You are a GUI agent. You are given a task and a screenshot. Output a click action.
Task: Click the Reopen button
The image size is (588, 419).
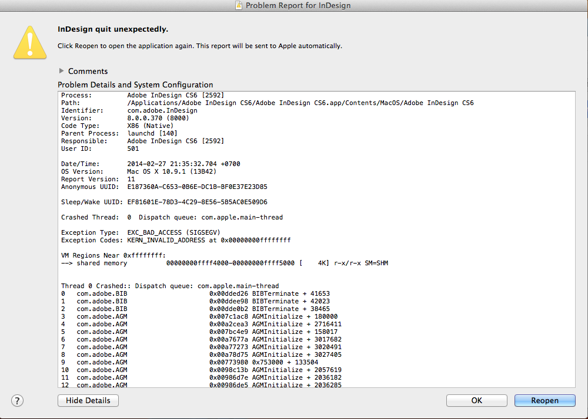click(544, 400)
